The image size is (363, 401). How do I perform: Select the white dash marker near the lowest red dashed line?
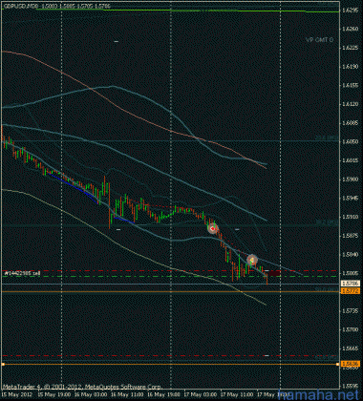tap(267, 355)
